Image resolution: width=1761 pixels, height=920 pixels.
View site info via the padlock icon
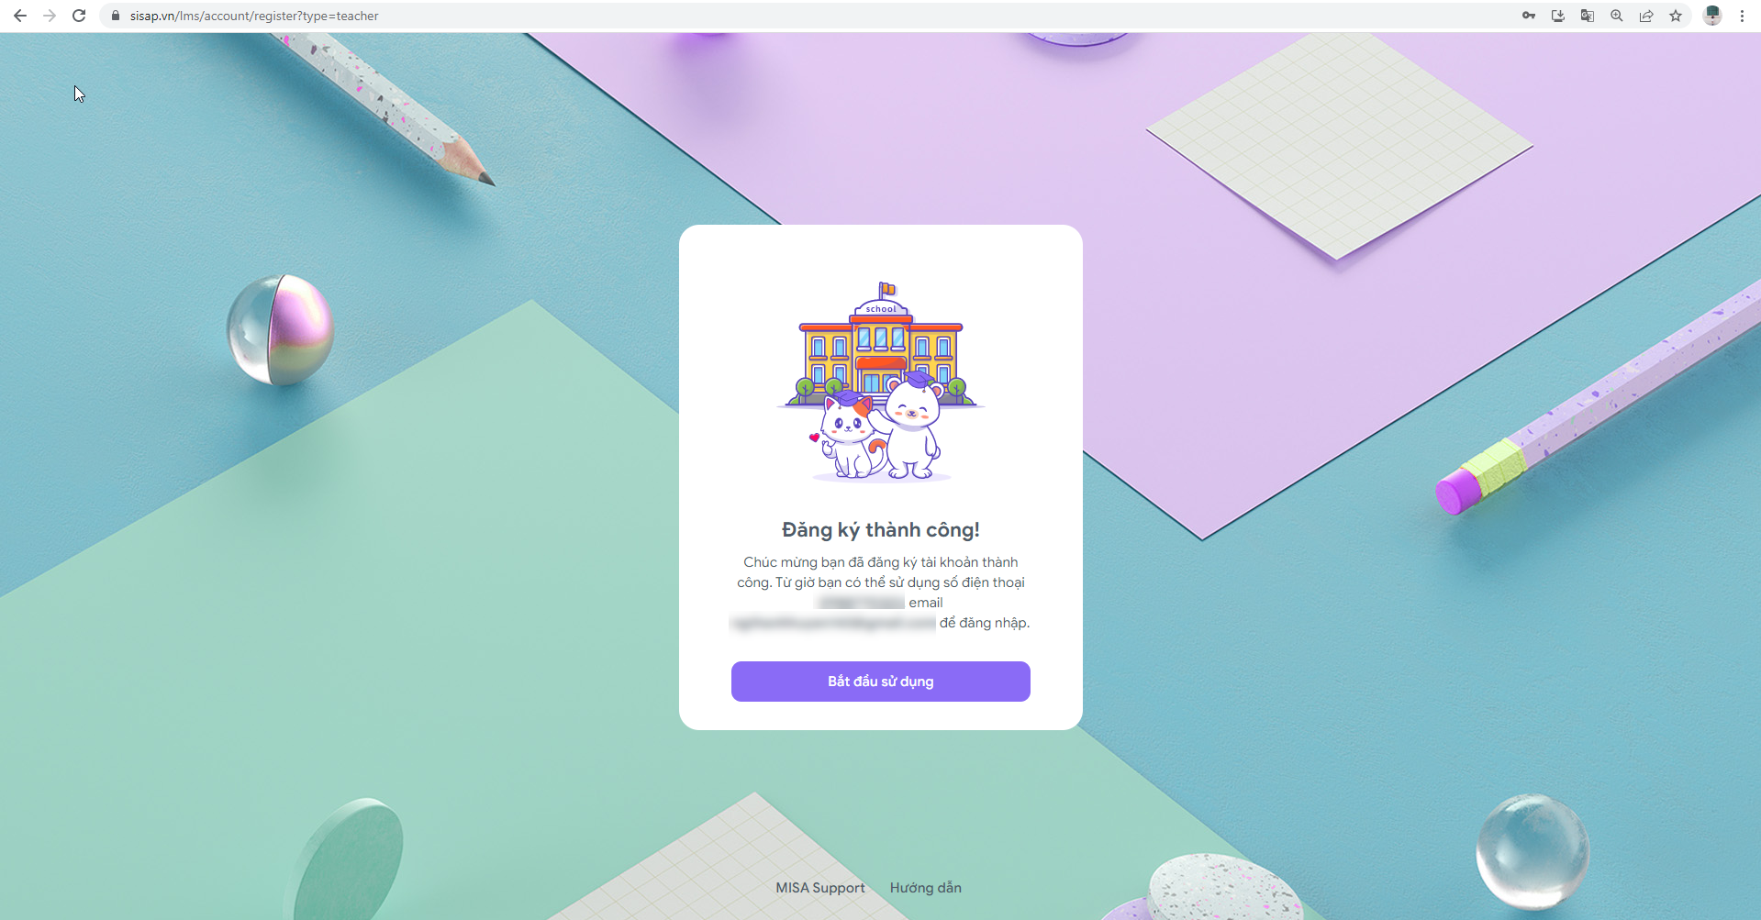click(x=116, y=16)
